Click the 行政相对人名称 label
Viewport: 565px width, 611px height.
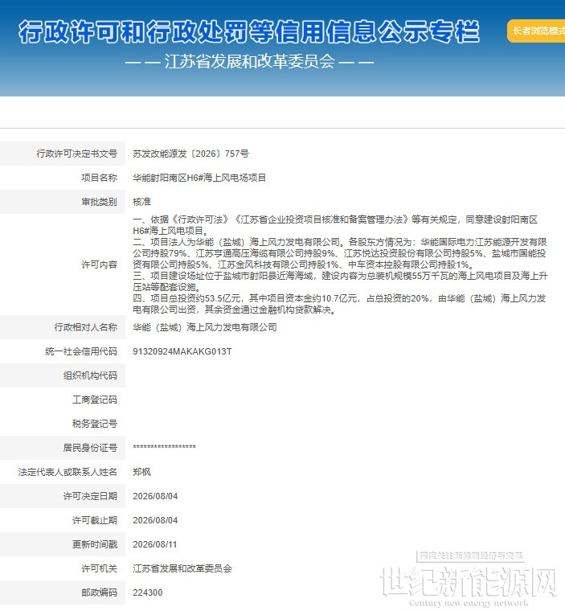86,327
